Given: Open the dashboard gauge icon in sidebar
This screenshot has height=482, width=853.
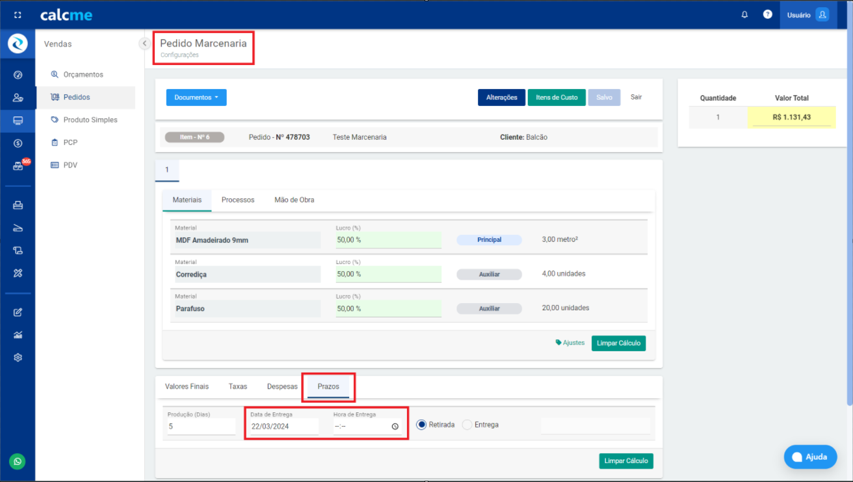Looking at the screenshot, I should pos(18,75).
